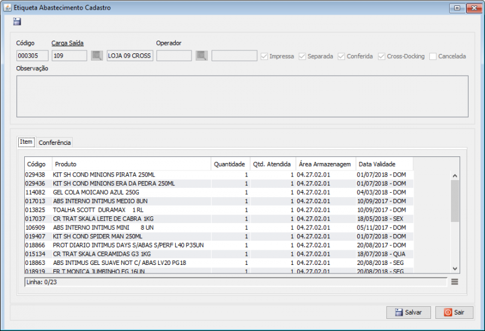
Task: Click inside the Observação text area
Action: (x=242, y=96)
